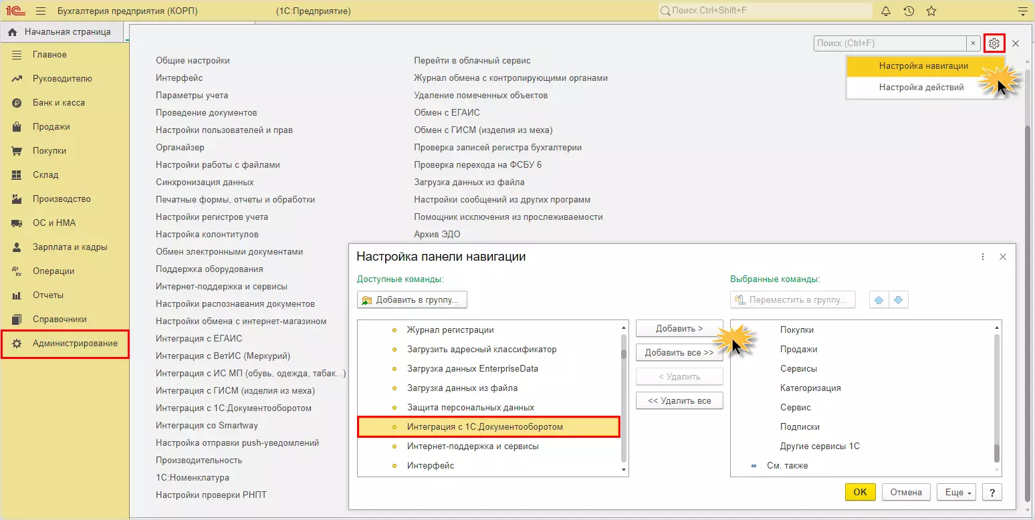Confirm the navigation panel dialog with OK

pyautogui.click(x=860, y=493)
